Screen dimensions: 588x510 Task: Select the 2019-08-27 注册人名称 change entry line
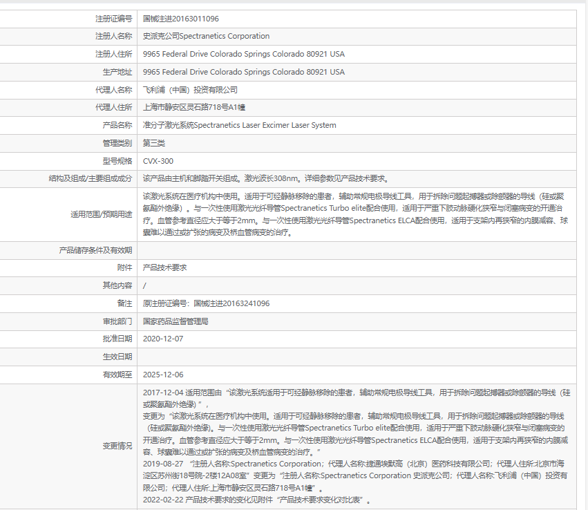[356, 476]
